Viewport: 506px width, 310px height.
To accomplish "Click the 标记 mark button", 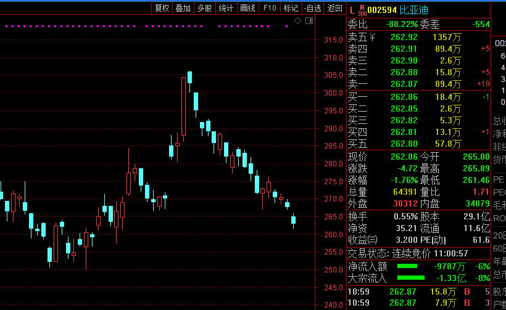I will 291,9.
